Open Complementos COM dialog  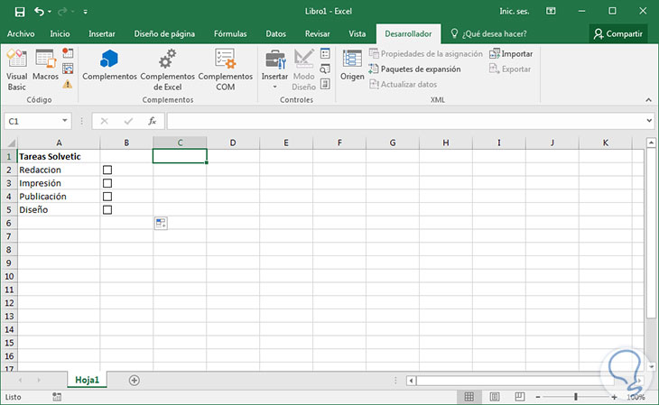(x=226, y=69)
